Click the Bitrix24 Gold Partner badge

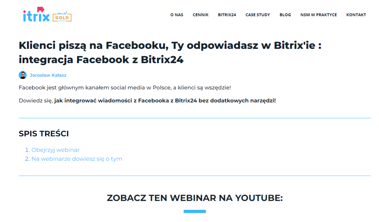pyautogui.click(x=62, y=16)
